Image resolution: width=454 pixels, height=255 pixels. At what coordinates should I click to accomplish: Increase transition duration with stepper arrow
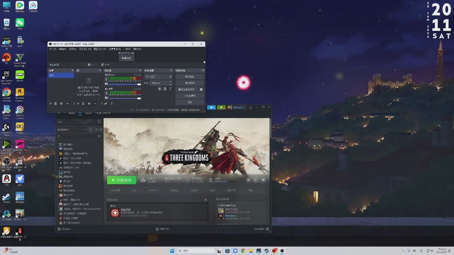(170, 82)
